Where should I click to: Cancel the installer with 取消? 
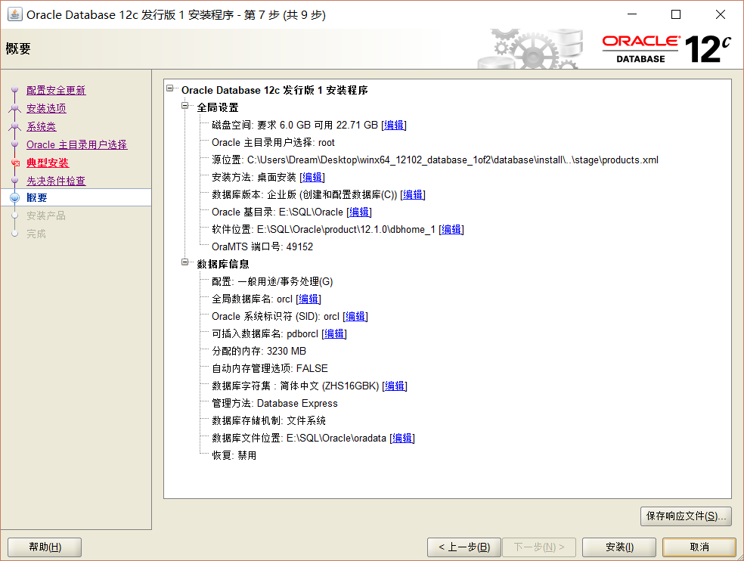[699, 547]
